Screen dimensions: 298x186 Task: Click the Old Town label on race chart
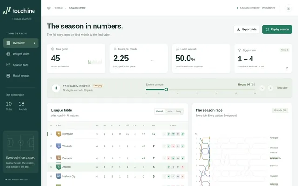coord(274,166)
